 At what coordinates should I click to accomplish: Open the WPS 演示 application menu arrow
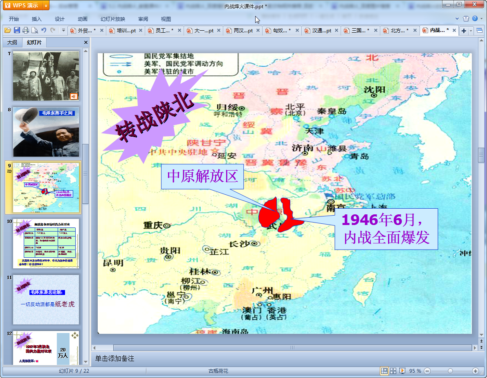click(x=45, y=5)
